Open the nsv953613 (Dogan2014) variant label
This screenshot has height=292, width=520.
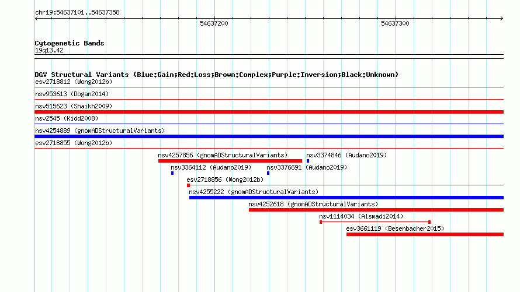[72, 94]
